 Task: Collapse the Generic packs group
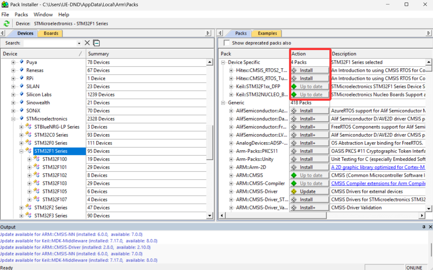tap(223, 103)
